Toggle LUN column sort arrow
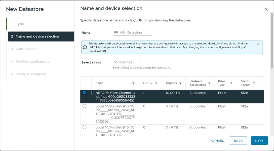 pos(151,83)
